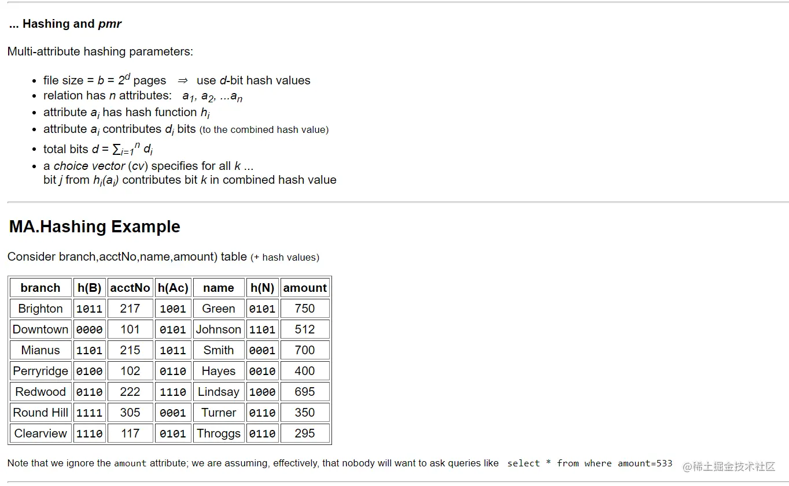Click the amount cell "295"
Viewport: 789px width, 486px height.
(305, 433)
